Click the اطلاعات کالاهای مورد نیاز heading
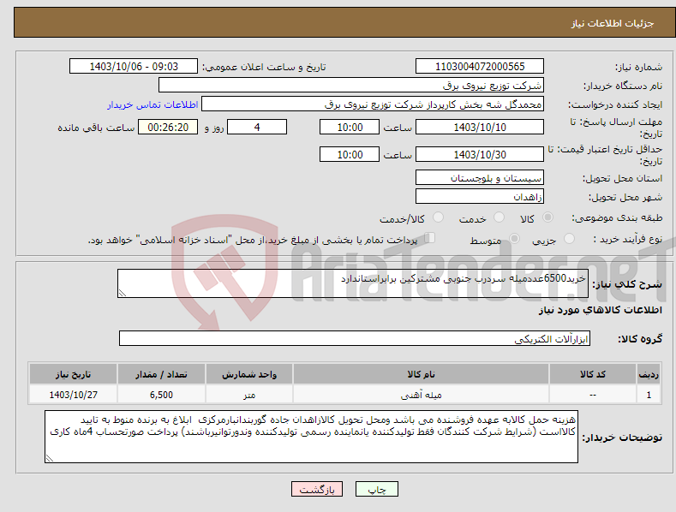 (x=600, y=310)
